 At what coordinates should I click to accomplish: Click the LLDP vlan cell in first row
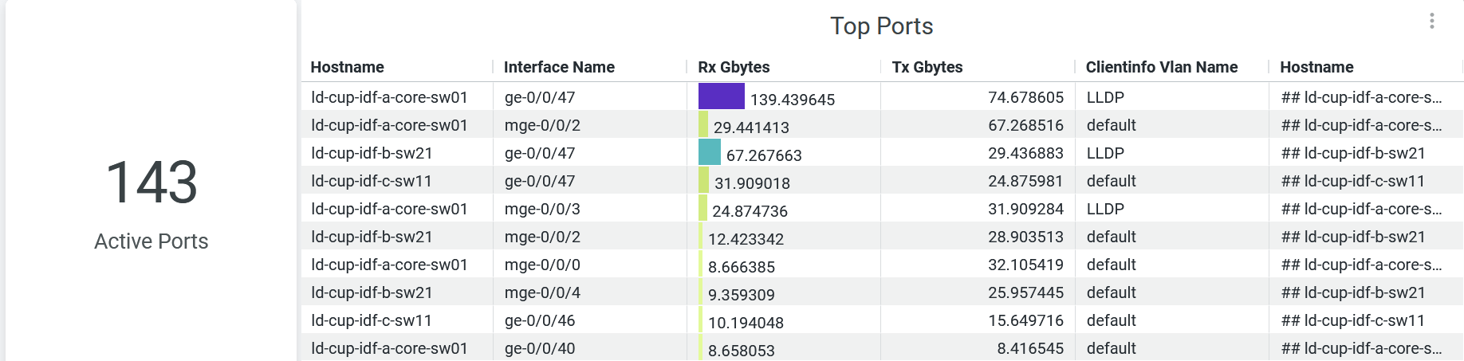(1105, 97)
